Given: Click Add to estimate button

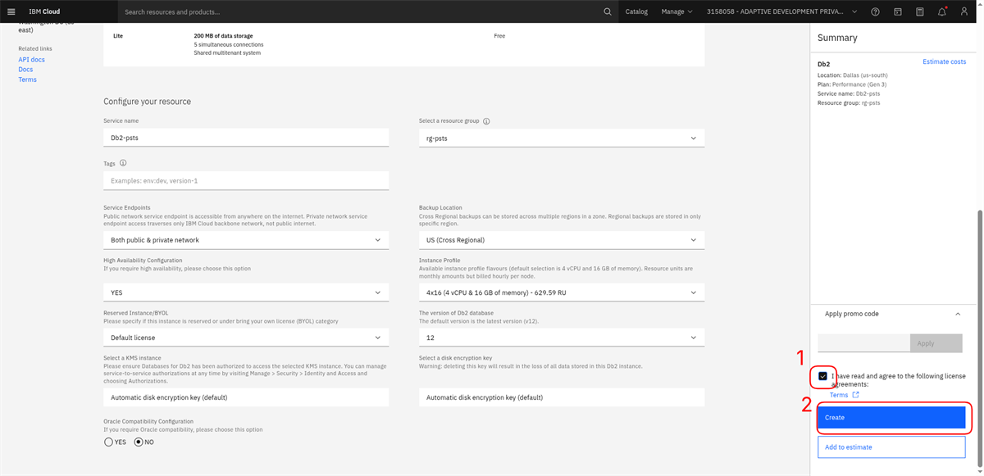Looking at the screenshot, I should click(x=891, y=447).
